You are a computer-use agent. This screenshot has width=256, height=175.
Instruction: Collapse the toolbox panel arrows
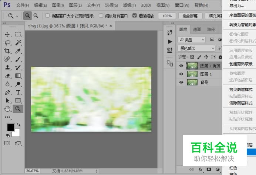coord(4,23)
